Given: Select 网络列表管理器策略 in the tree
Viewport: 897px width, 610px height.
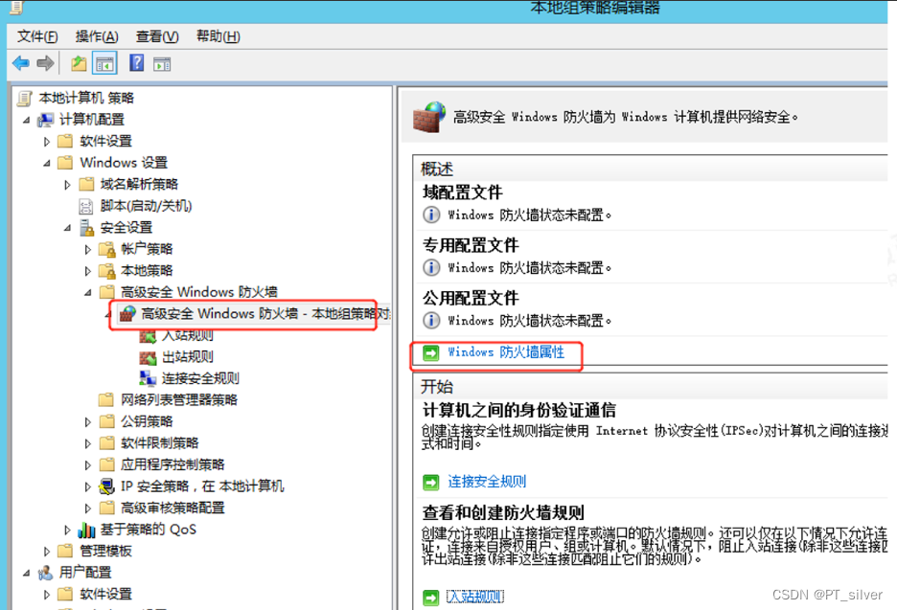Looking at the screenshot, I should 179,400.
